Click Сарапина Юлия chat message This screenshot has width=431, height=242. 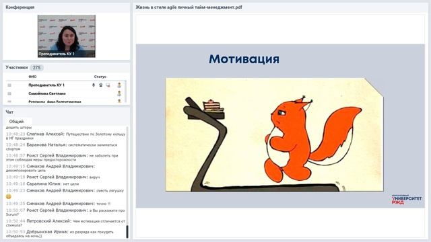(42, 184)
